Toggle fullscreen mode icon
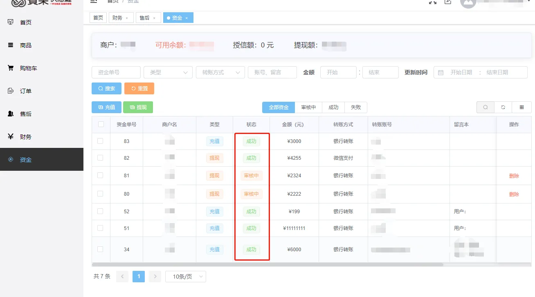The height and width of the screenshot is (297, 535). [432, 2]
